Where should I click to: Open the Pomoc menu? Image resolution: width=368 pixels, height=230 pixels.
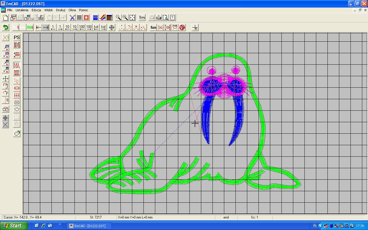point(84,10)
